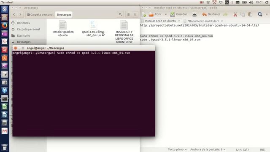Open the Ubuntu Dash launcher icon

[5, 9]
